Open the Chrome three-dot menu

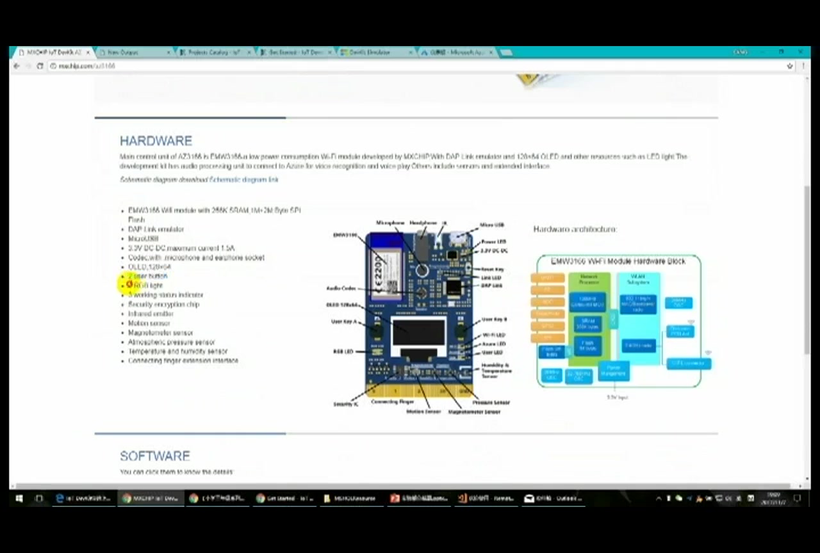(803, 66)
